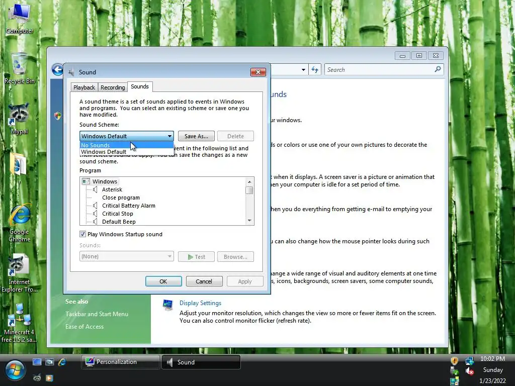The image size is (515, 386).
Task: Click the network computers tray icon
Action: coord(469,360)
